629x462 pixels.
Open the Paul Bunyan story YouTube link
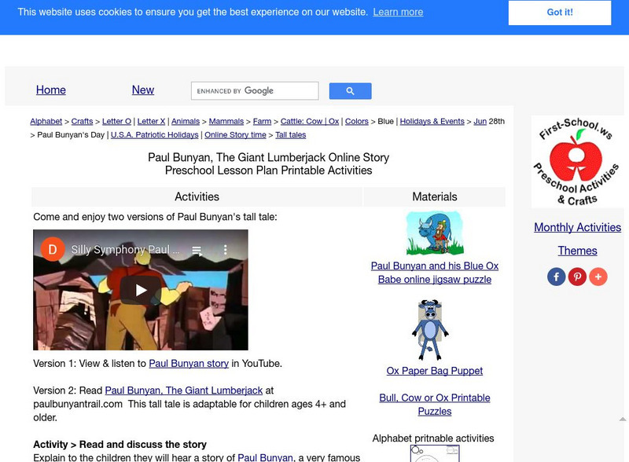tap(189, 364)
